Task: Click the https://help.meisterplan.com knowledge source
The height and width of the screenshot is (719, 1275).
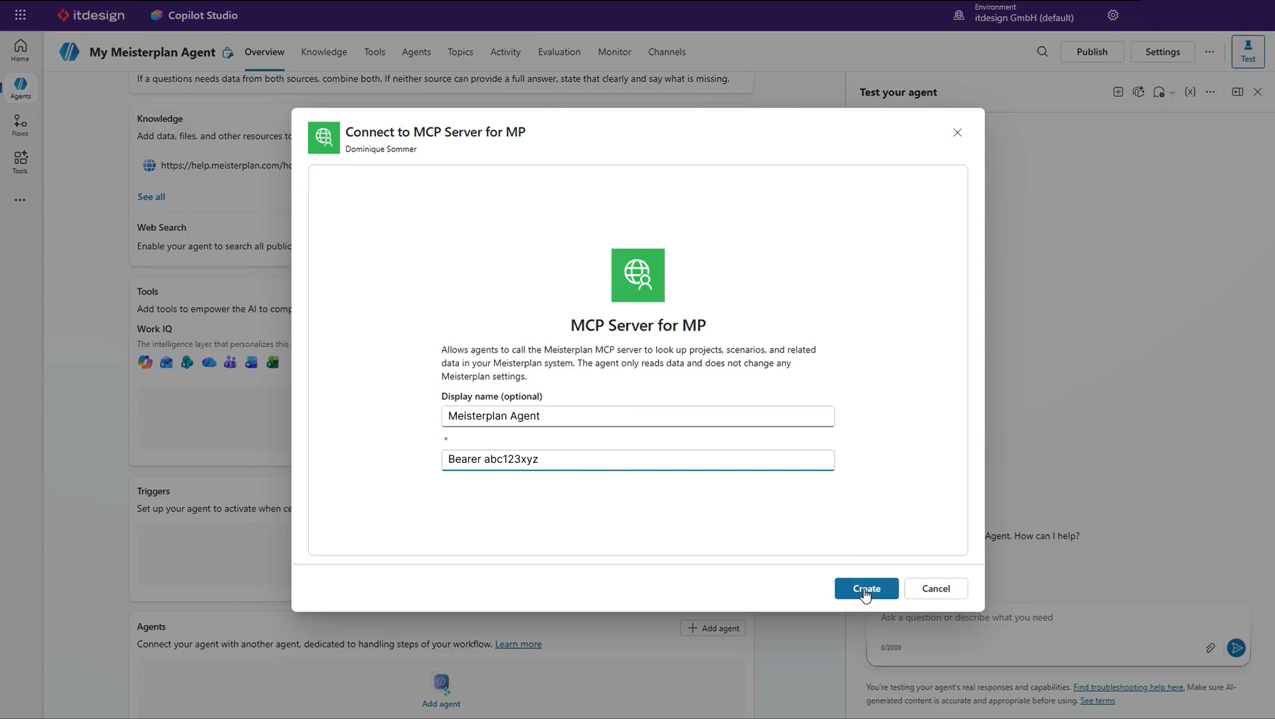Action: (x=226, y=165)
